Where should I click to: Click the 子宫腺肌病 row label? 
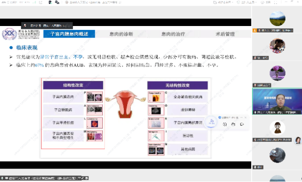pyautogui.click(x=63, y=110)
